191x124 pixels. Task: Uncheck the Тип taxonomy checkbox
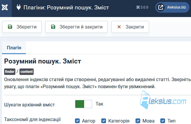163,121
